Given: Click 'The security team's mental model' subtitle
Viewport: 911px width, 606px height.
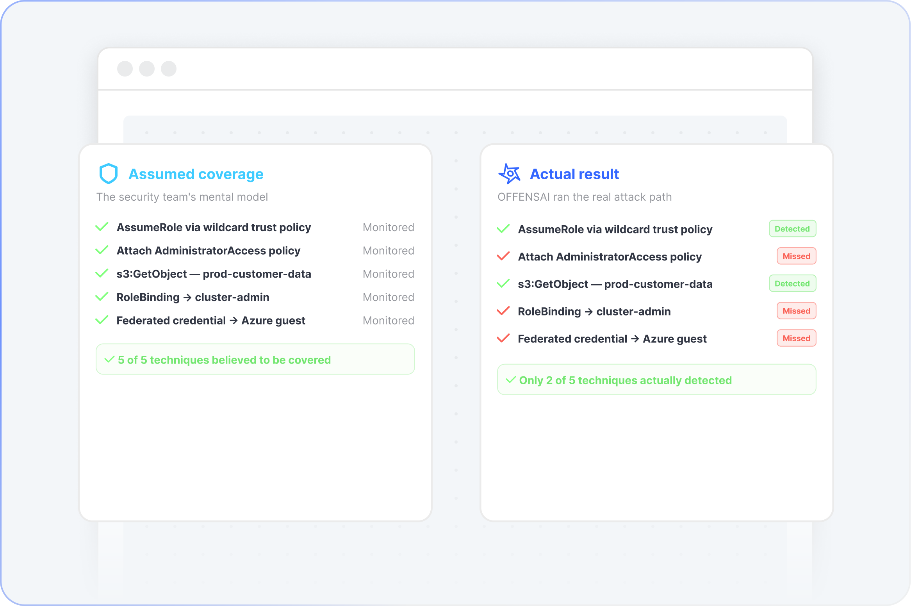Looking at the screenshot, I should coord(182,197).
